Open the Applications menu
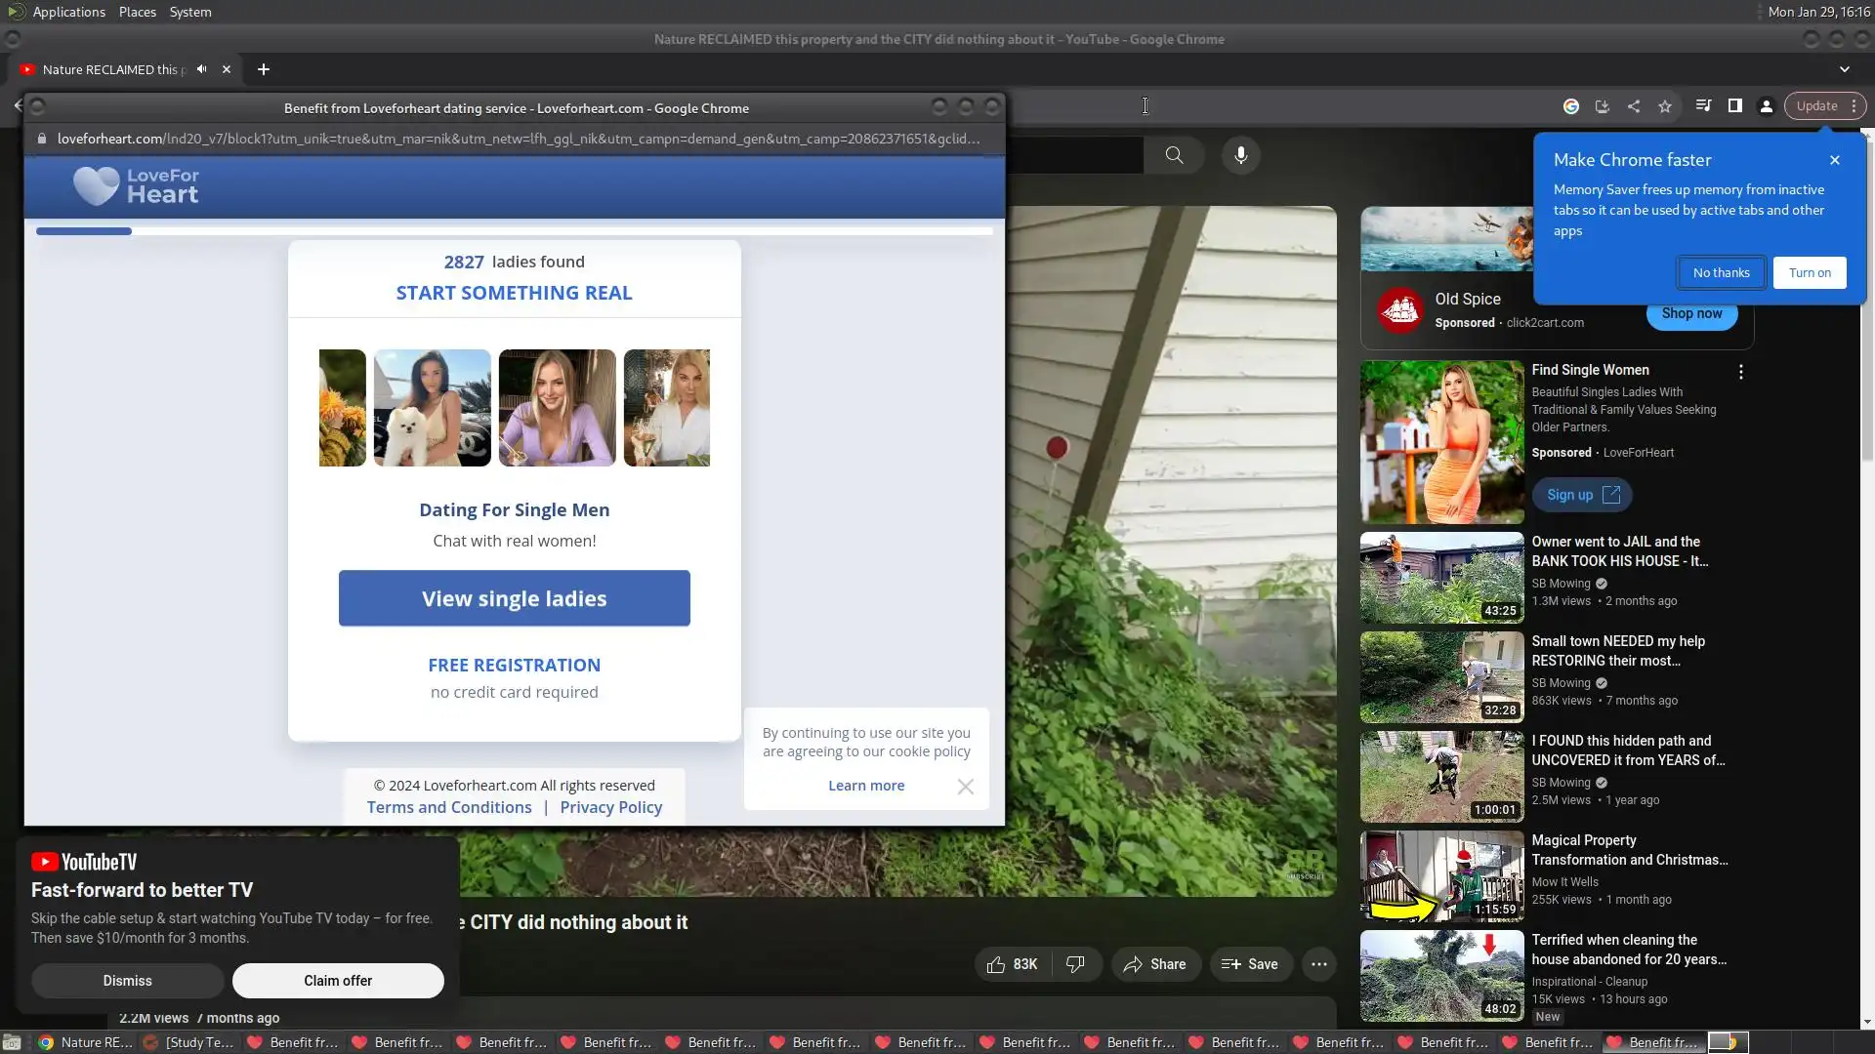 tap(68, 12)
